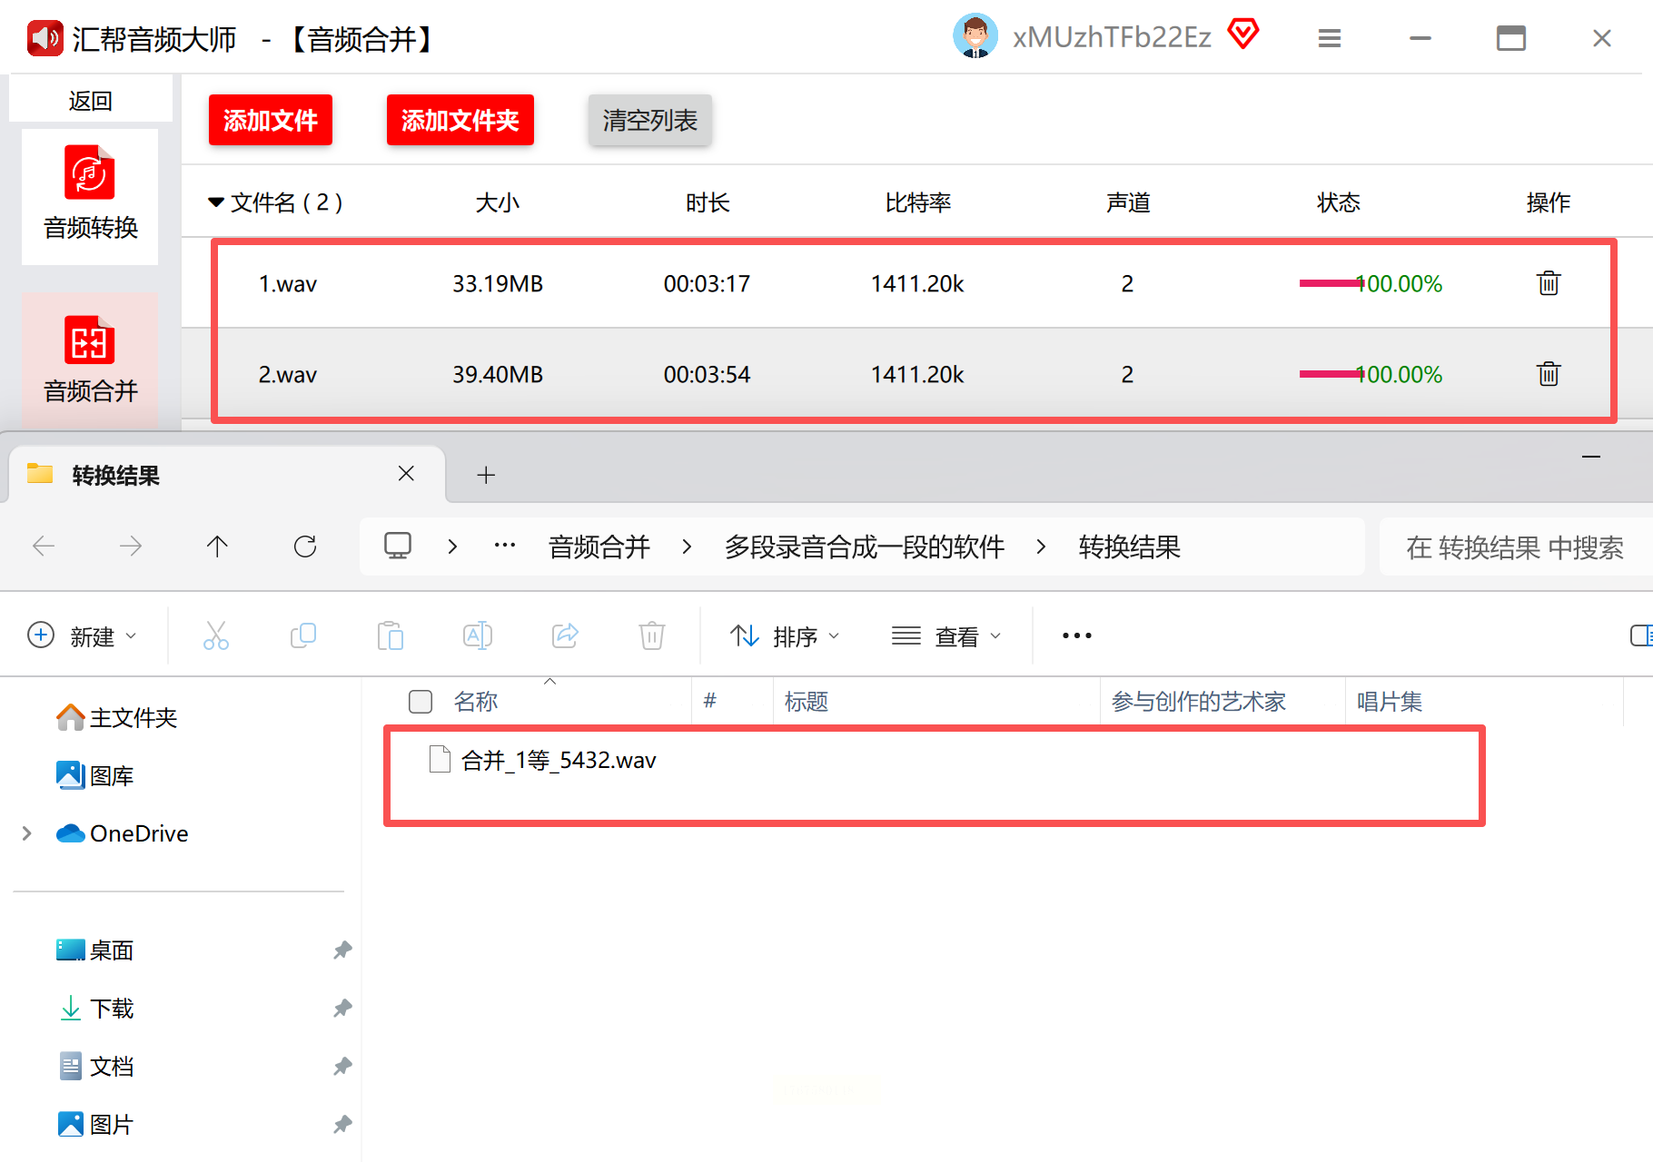
Task: Click the progress bar for 1.wav
Action: [1331, 283]
